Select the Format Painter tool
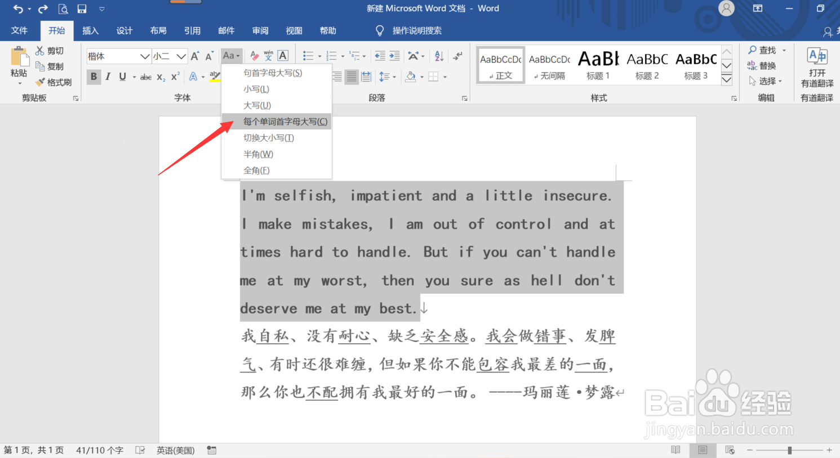This screenshot has width=840, height=458. pos(54,82)
